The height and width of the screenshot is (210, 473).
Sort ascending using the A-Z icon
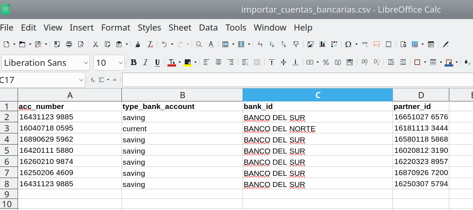point(272,44)
